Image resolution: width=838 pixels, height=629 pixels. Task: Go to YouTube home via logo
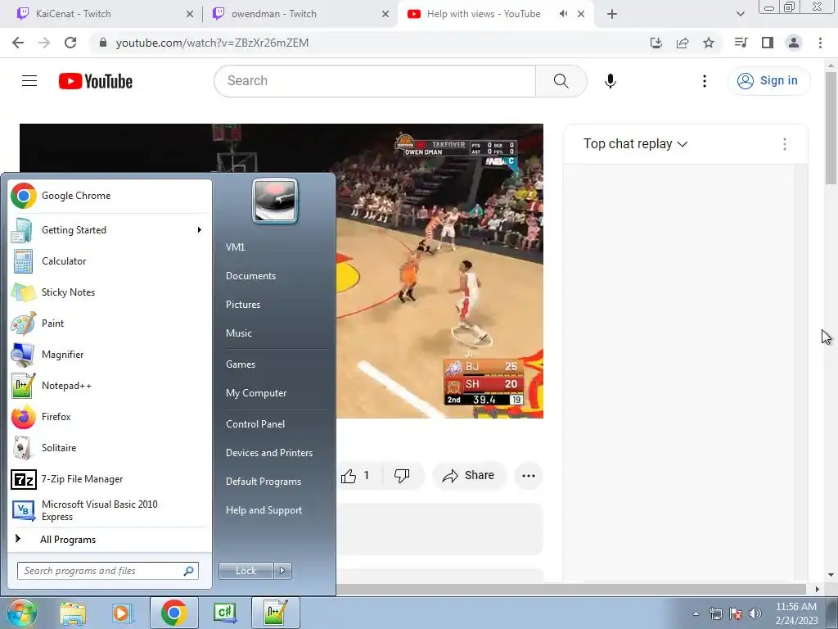pos(96,81)
